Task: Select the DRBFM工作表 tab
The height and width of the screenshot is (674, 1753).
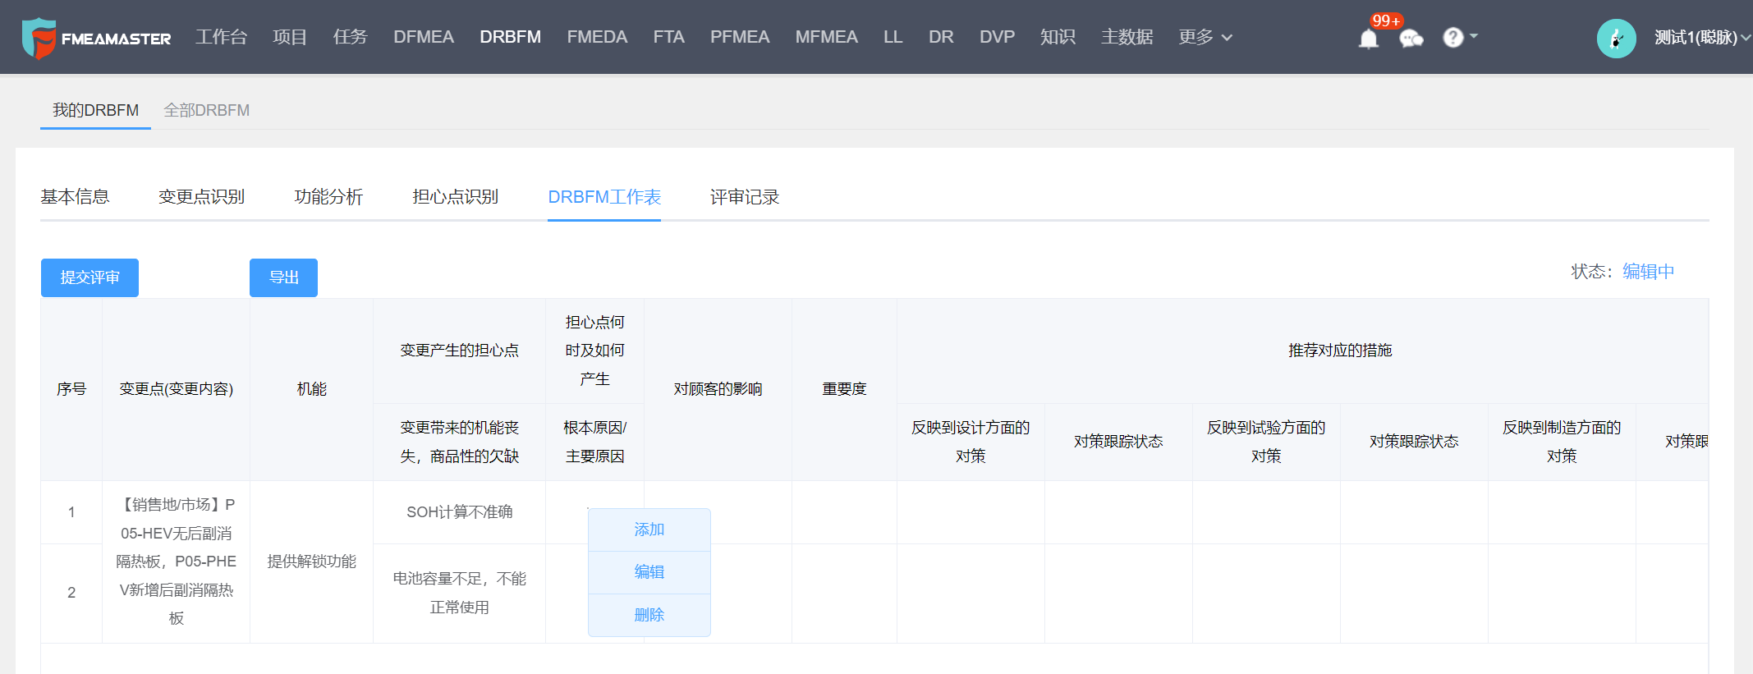Action: (604, 197)
